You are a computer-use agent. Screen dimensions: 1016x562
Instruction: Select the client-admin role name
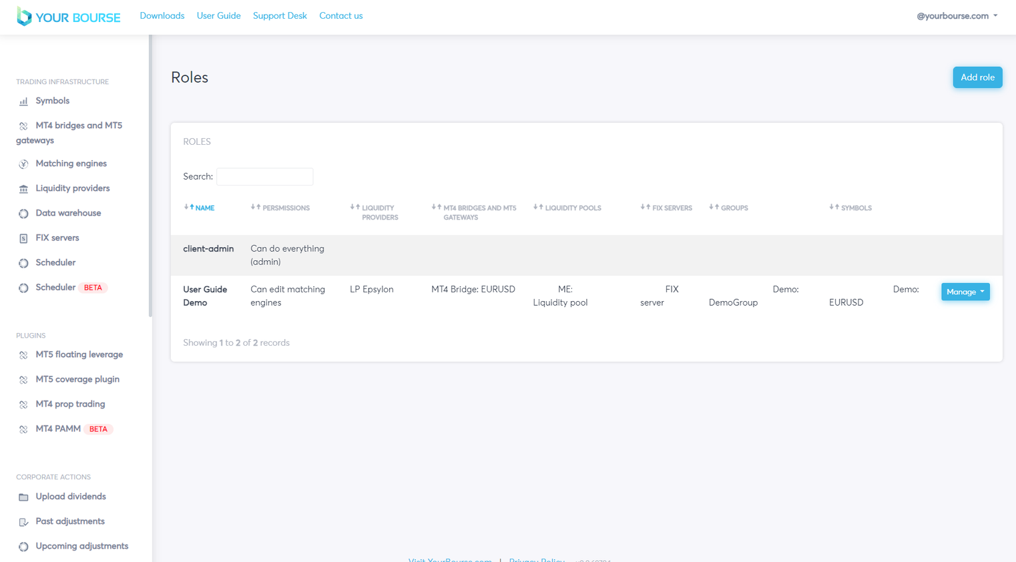coord(208,248)
